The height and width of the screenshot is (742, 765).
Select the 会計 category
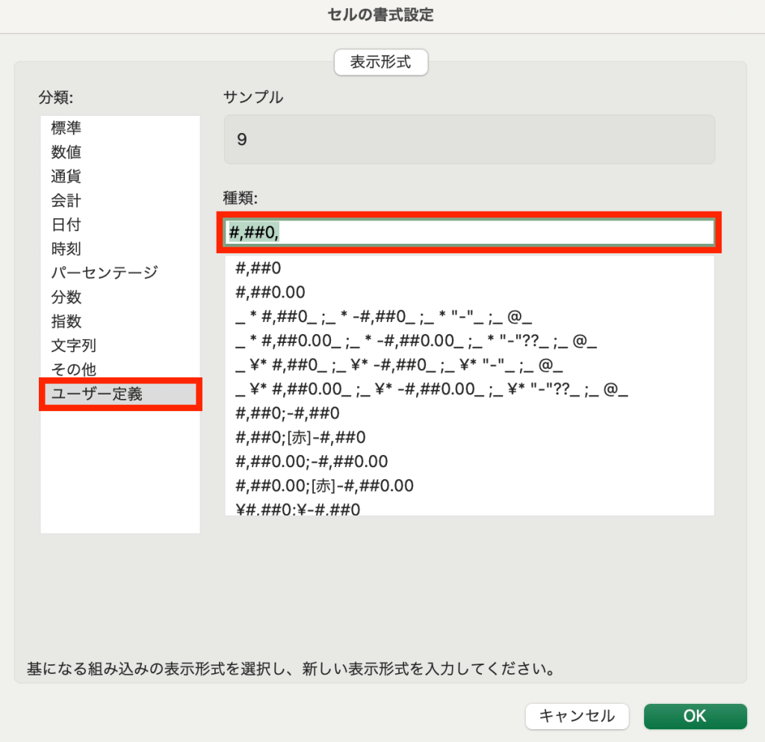(66, 200)
